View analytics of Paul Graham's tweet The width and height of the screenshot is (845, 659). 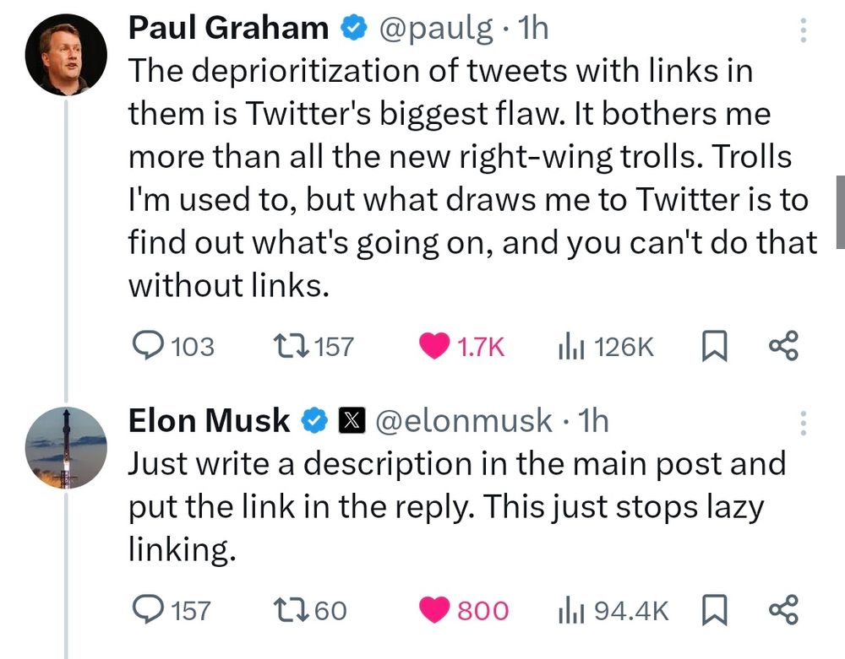click(x=571, y=346)
